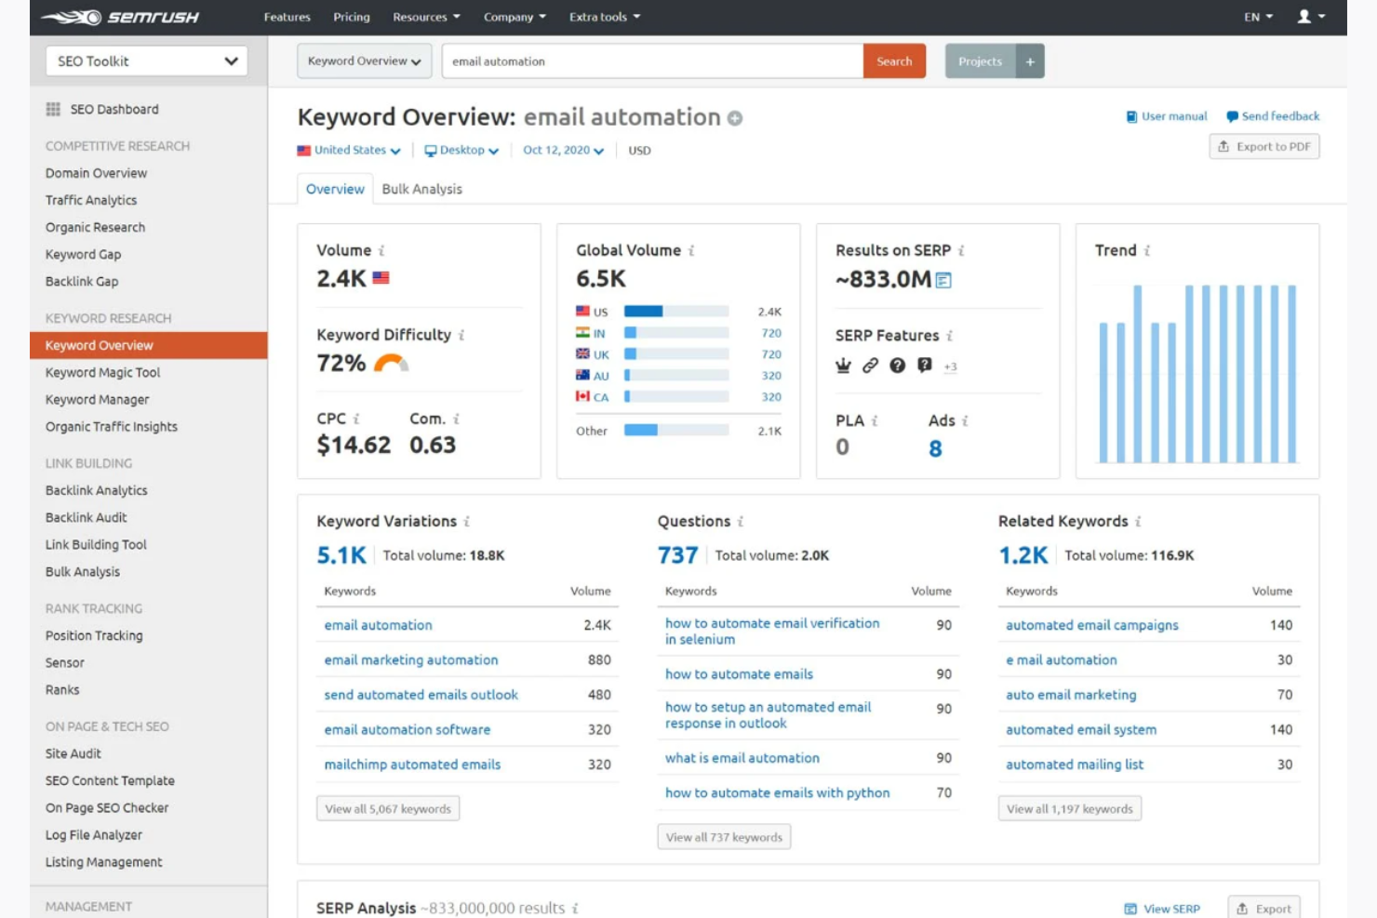
Task: Click the Volume info icon
Action: (x=381, y=251)
